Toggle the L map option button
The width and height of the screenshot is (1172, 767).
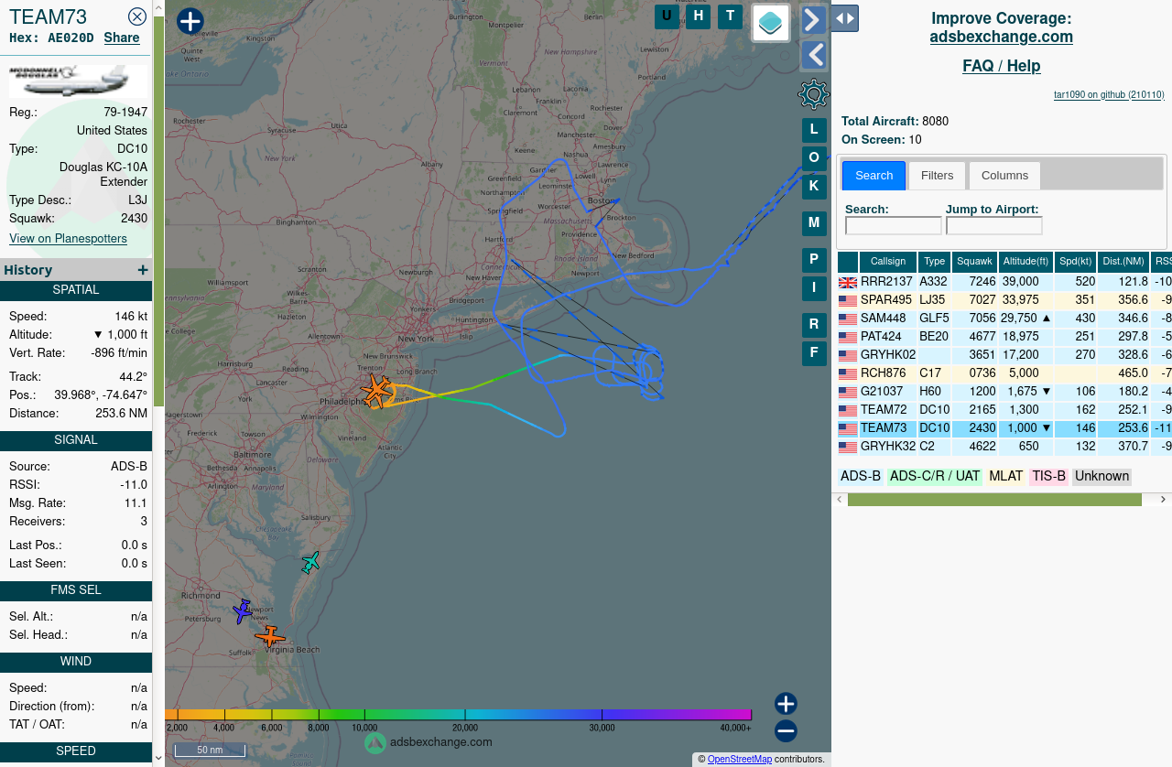coord(814,130)
